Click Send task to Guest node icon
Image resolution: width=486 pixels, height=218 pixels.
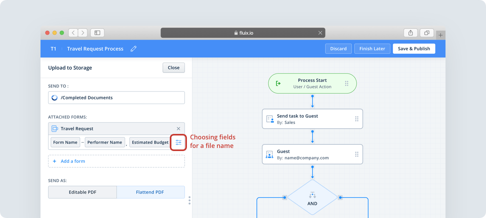coord(269,119)
